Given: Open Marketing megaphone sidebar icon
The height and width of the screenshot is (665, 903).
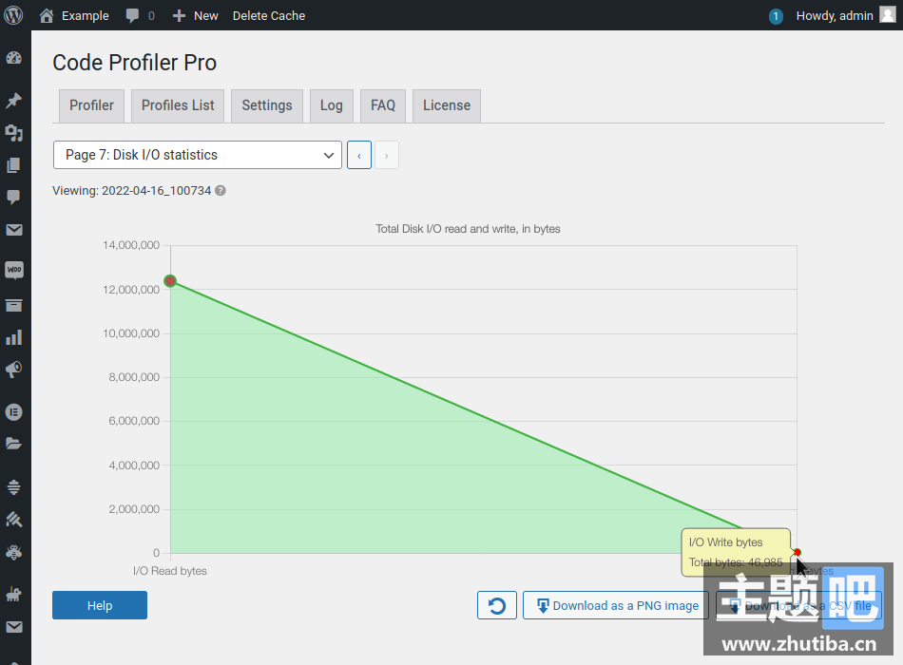Looking at the screenshot, I should 14,370.
